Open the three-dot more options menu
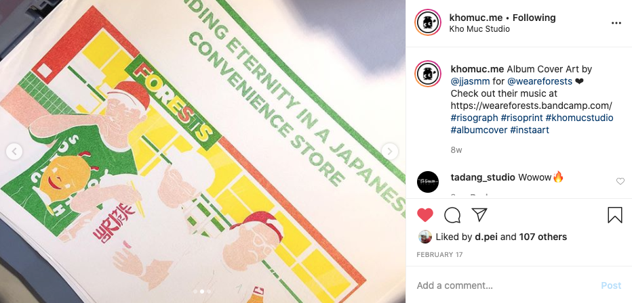Viewport: 632px width, 303px height. point(616,23)
